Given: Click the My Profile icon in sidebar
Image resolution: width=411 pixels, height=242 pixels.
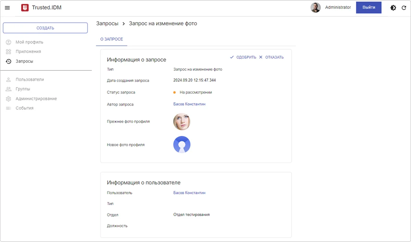Looking at the screenshot, I should click(9, 42).
